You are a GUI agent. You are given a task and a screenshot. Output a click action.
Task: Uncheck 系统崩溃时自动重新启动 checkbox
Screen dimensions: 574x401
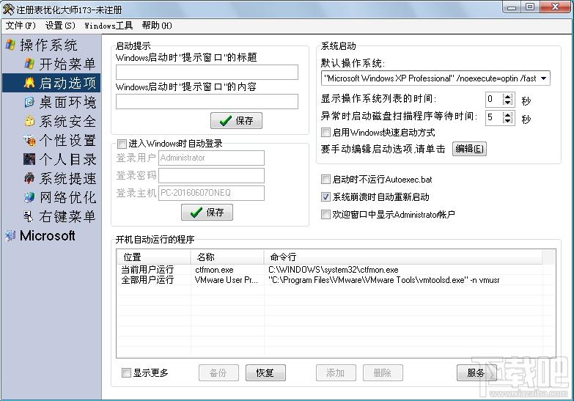(325, 197)
